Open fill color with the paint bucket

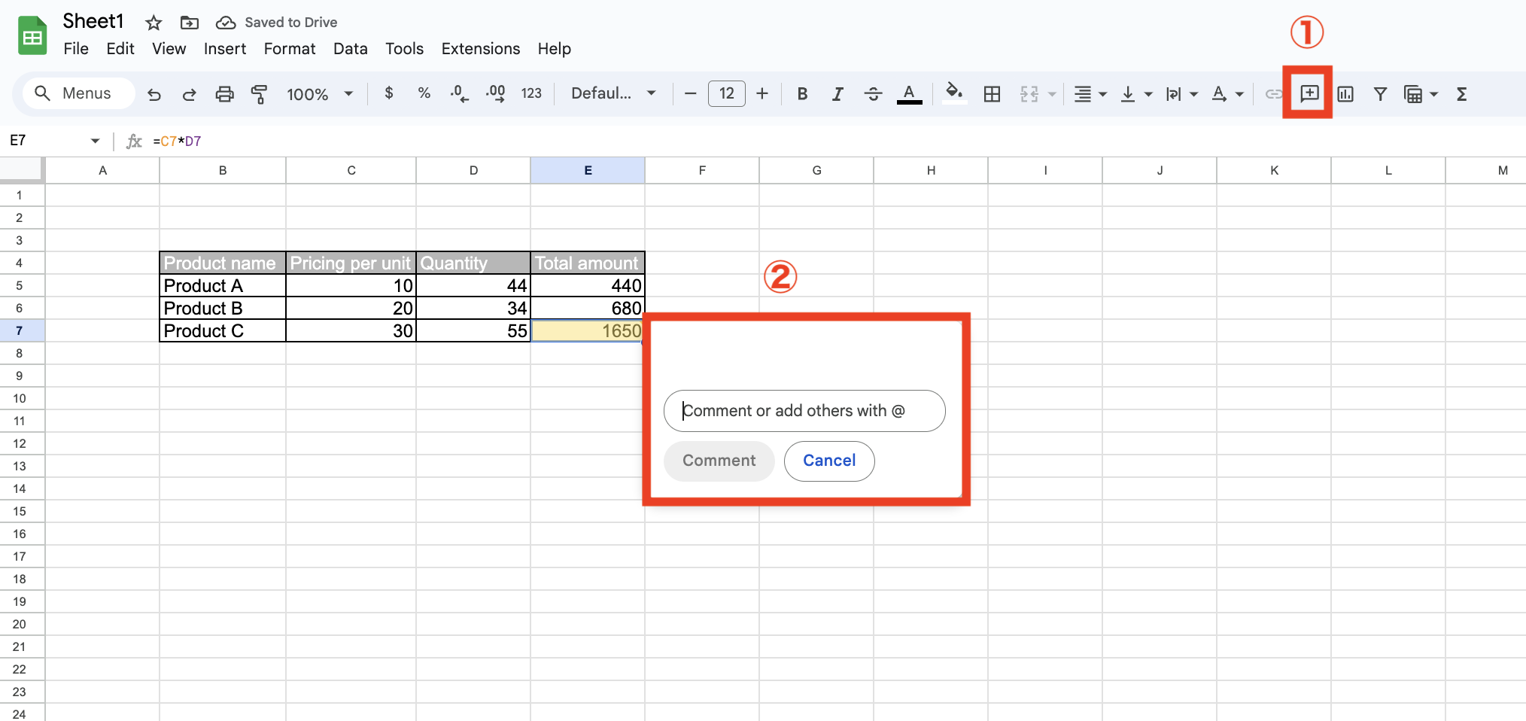point(953,93)
